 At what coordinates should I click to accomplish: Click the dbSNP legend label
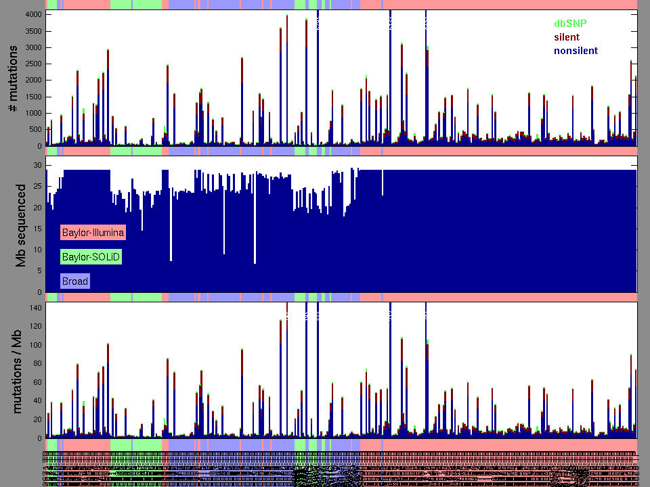coord(570,23)
